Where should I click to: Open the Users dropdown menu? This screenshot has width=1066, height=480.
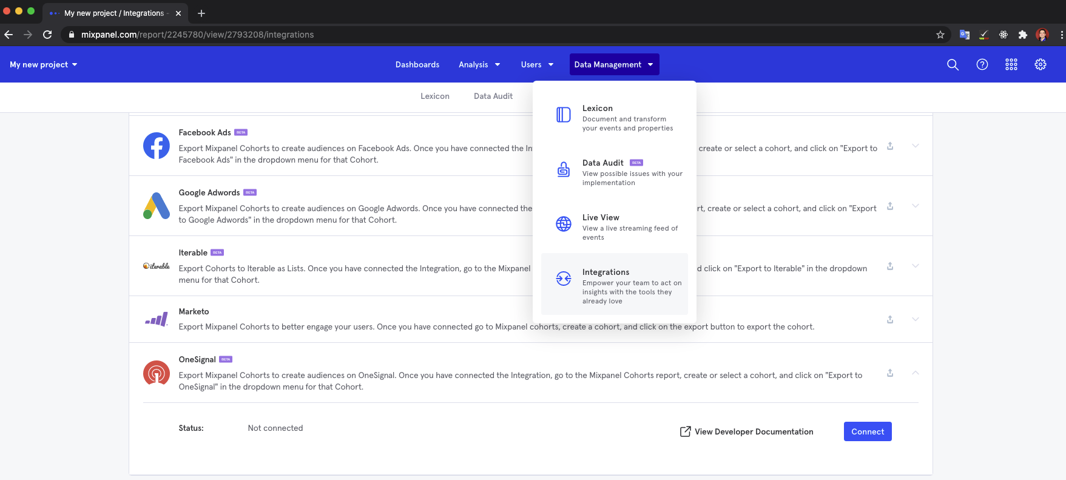(537, 64)
